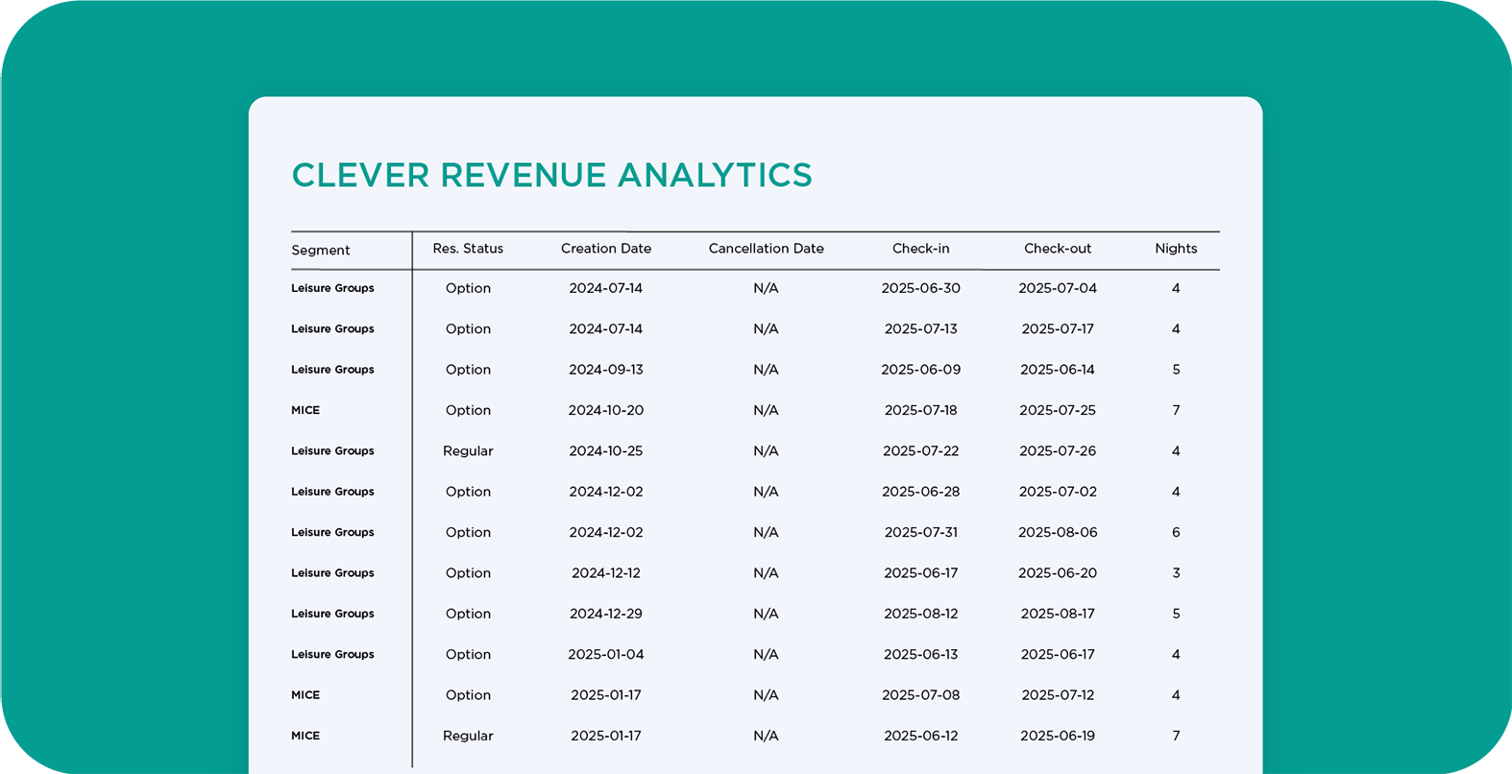Click check-out date 2025-07-26
Viewport: 1512px width, 774px height.
click(1058, 450)
